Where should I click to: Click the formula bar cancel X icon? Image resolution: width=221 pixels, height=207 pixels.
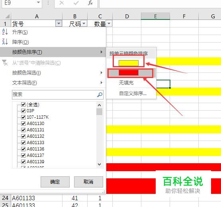(62, 3)
